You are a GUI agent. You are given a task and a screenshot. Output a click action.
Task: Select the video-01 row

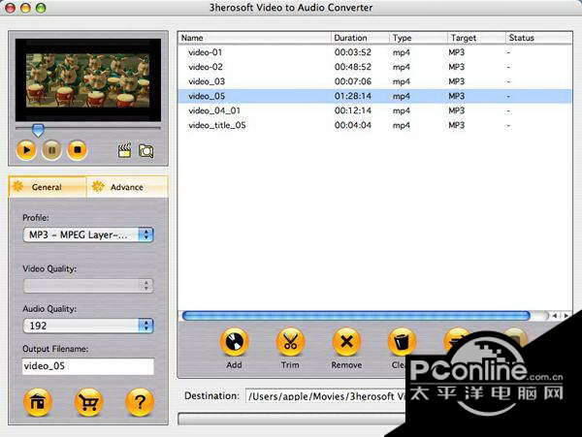[x=374, y=52]
